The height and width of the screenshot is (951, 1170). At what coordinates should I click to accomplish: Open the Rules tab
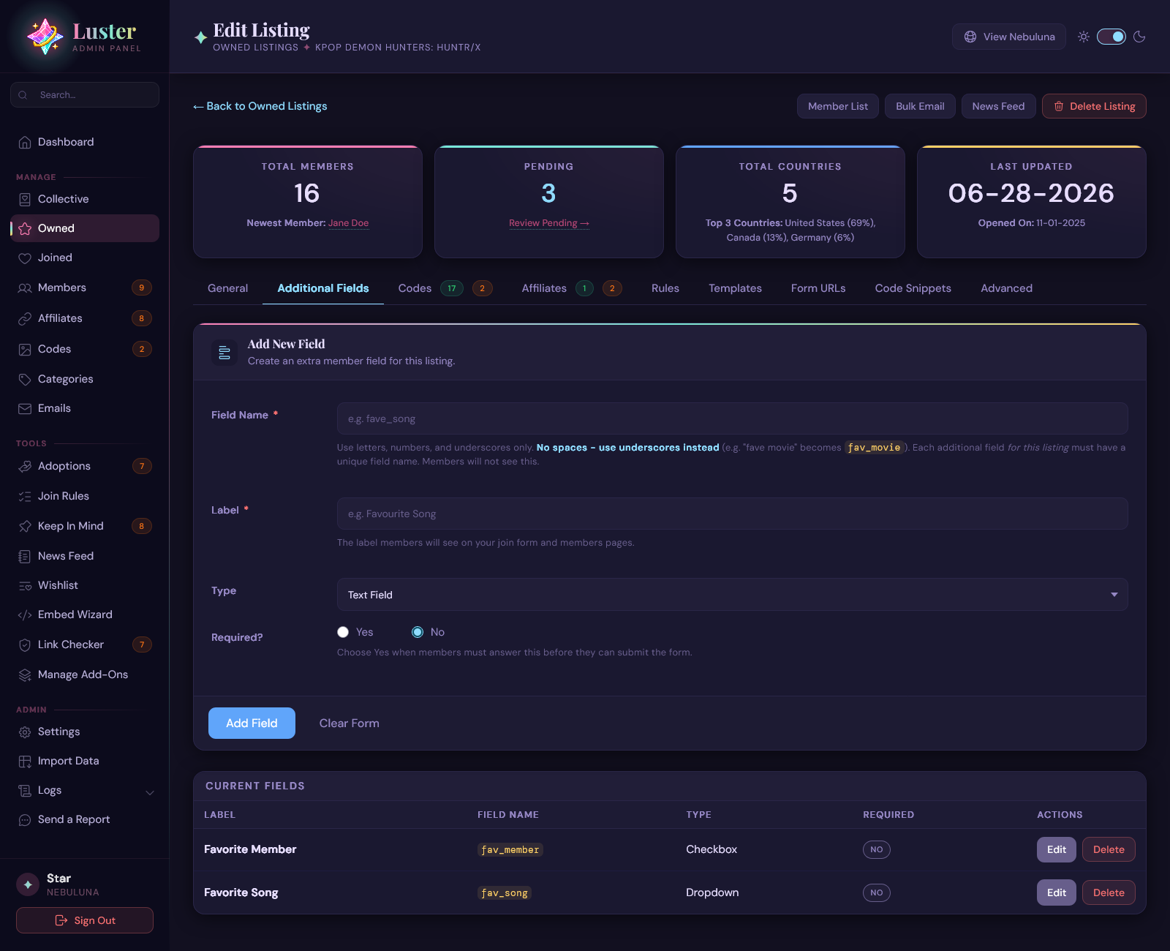pos(665,288)
